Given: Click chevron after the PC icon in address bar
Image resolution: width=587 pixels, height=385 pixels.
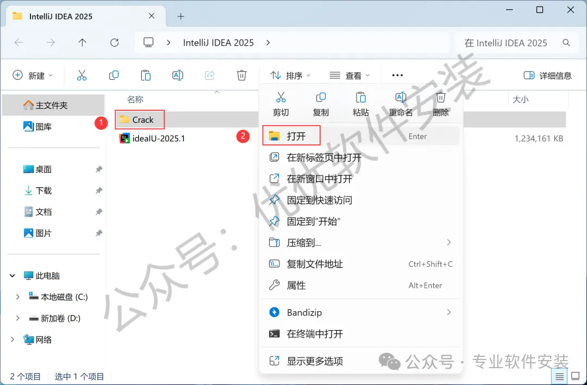Looking at the screenshot, I should point(168,43).
